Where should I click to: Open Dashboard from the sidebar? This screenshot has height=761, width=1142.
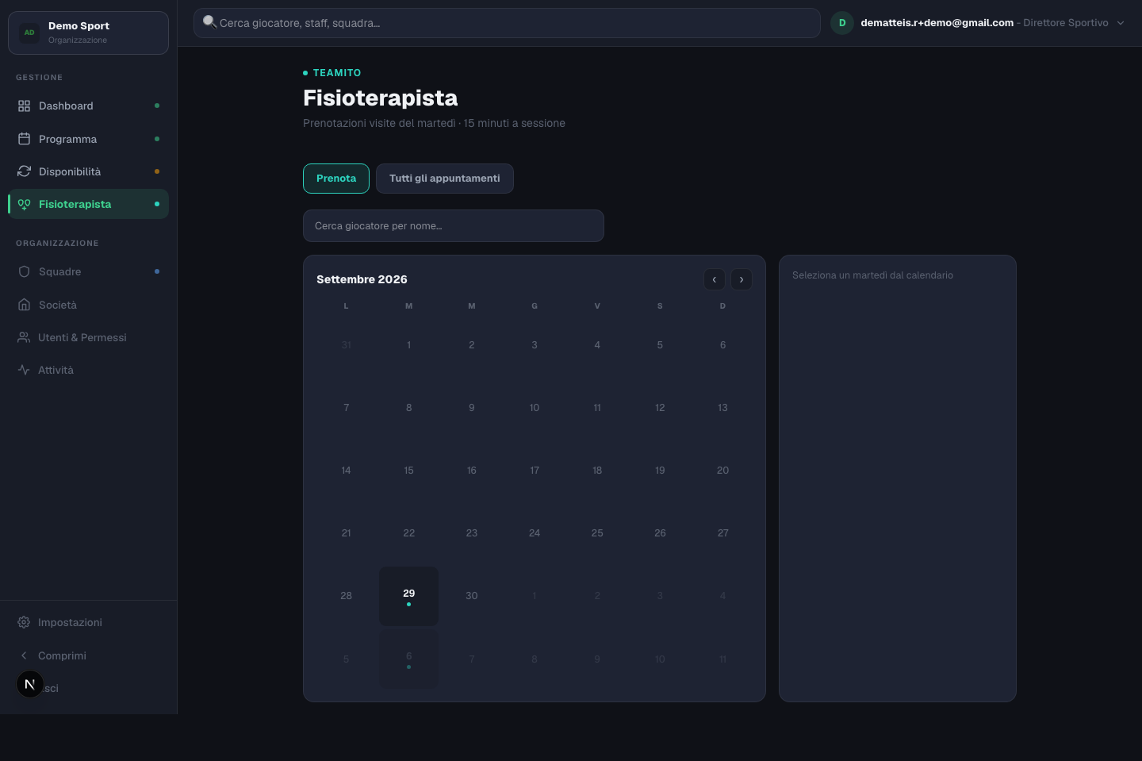tap(88, 106)
